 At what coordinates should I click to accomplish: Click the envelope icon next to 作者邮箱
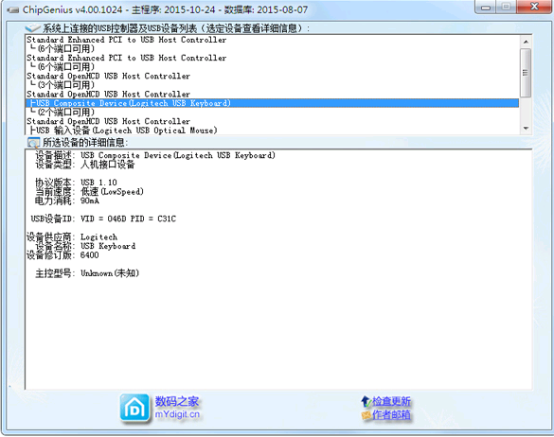(x=366, y=414)
